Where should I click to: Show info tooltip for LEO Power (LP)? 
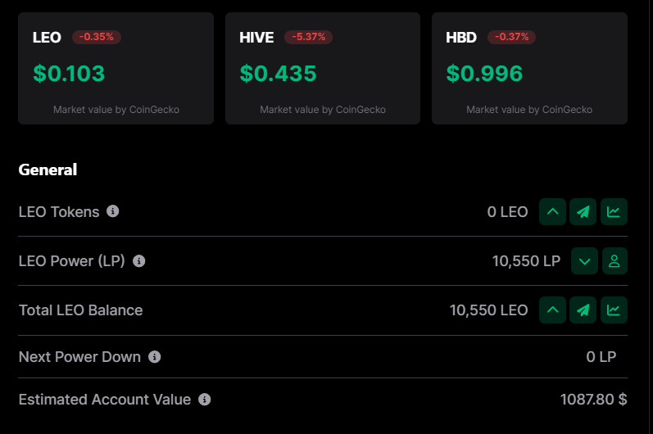(x=138, y=261)
